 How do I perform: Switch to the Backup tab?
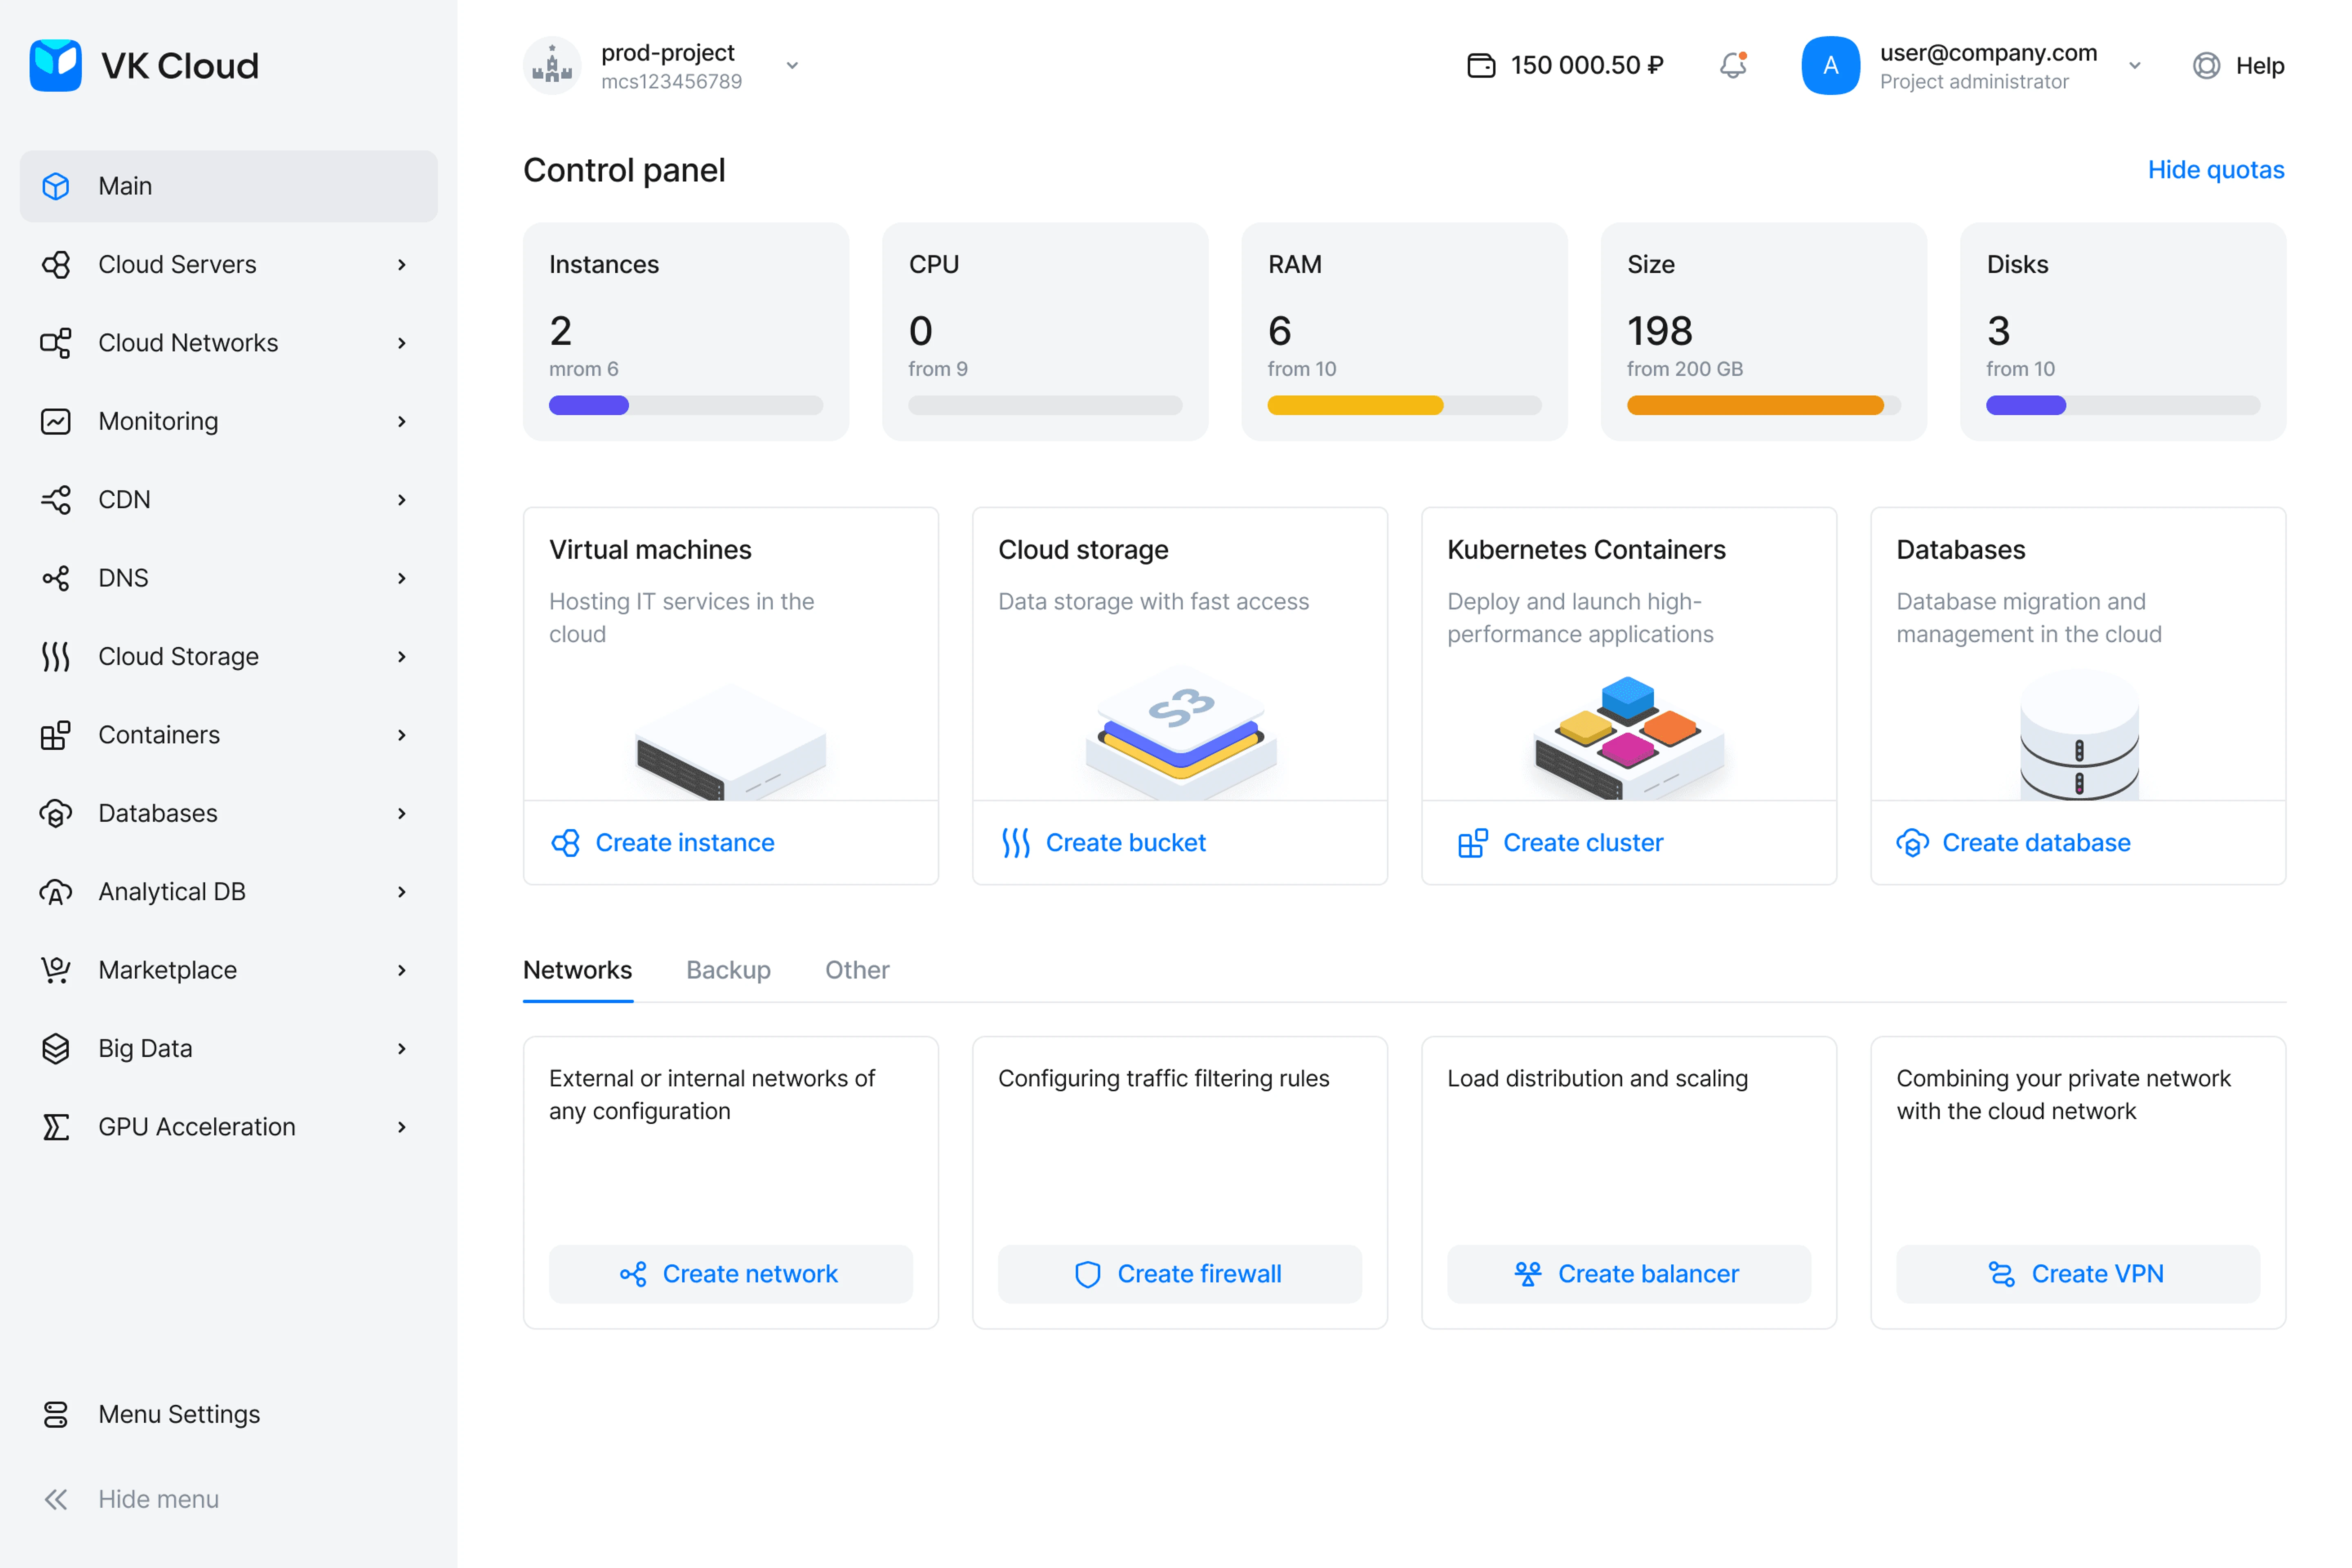728,970
